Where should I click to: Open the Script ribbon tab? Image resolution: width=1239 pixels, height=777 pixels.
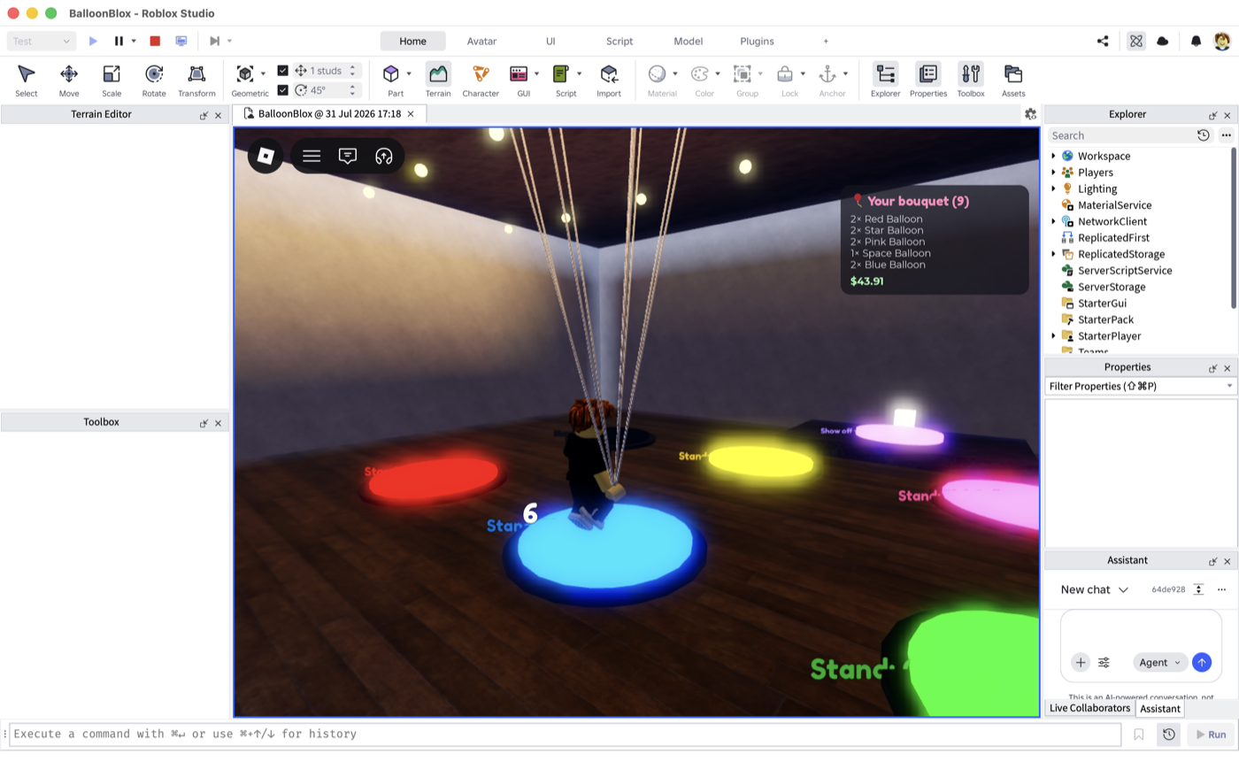tap(619, 41)
